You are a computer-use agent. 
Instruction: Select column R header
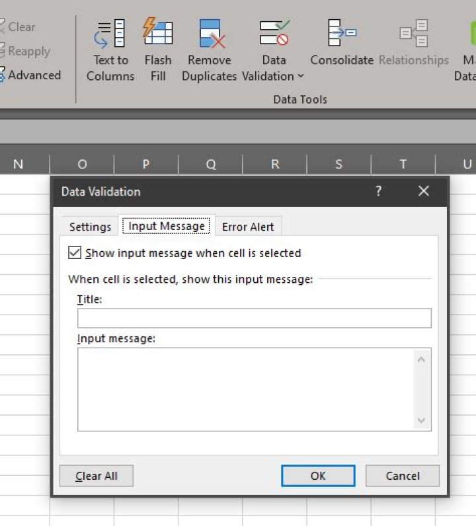pos(274,164)
